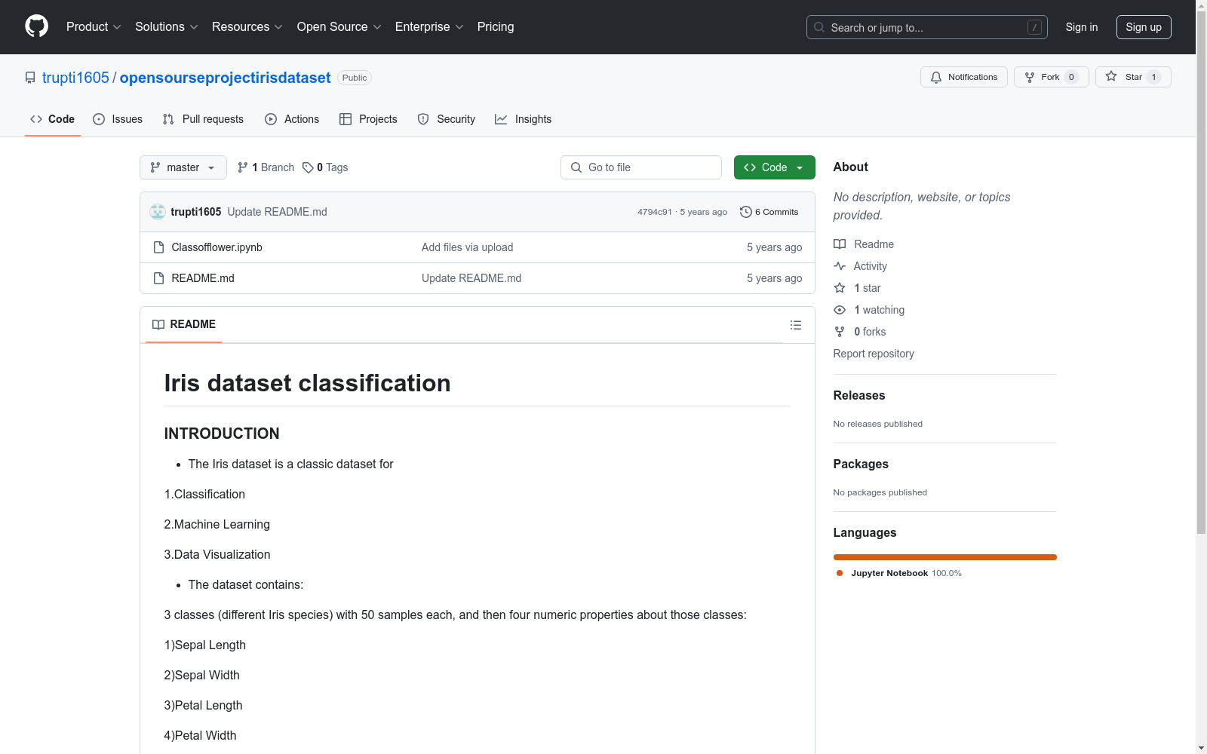Click the orange Jupyter Notebook language dot

pos(840,573)
